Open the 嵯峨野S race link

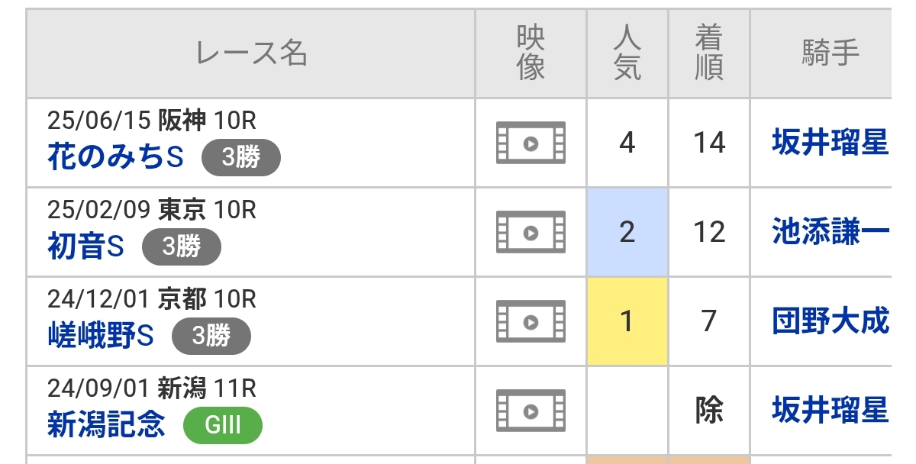[101, 336]
